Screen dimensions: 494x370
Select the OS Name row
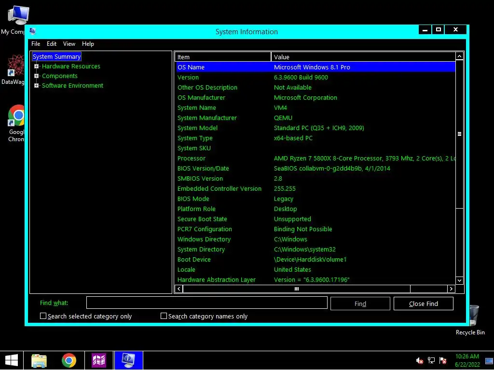tap(316, 67)
